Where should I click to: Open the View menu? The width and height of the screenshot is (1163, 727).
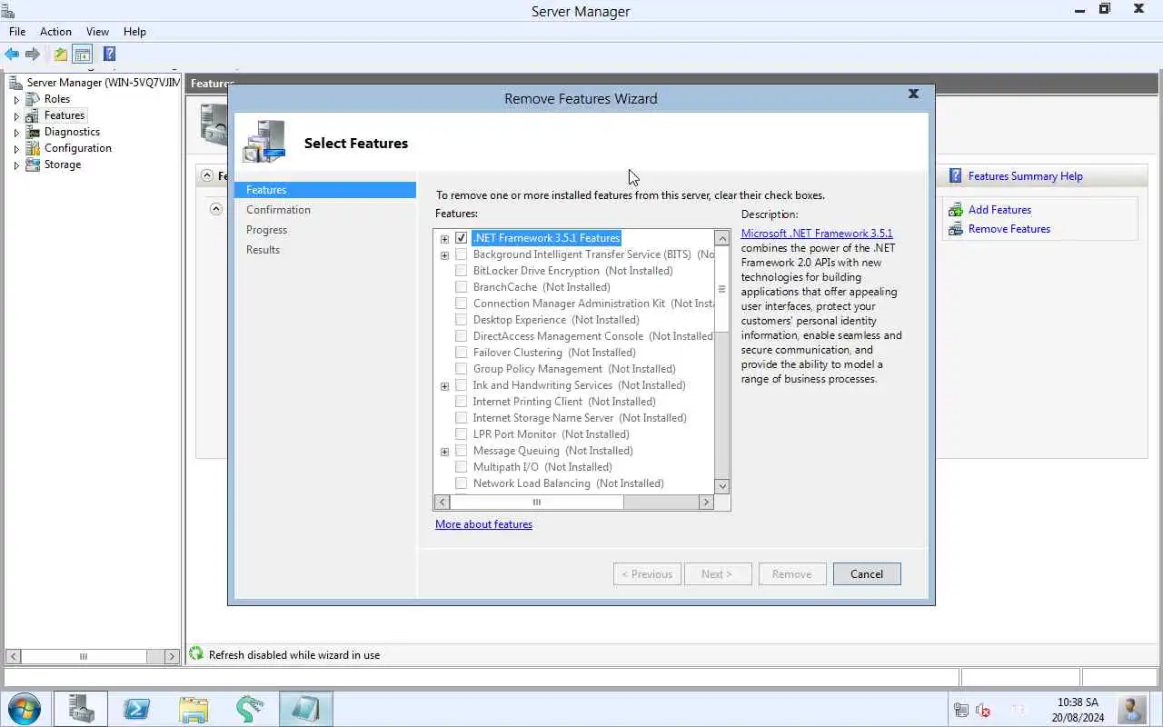click(97, 31)
